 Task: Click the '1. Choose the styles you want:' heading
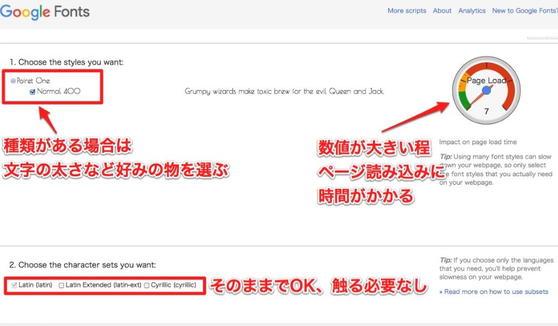pos(67,62)
